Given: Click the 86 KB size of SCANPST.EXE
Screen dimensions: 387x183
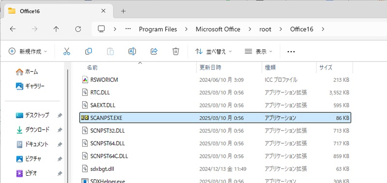Looking at the screenshot, I should [342, 118].
